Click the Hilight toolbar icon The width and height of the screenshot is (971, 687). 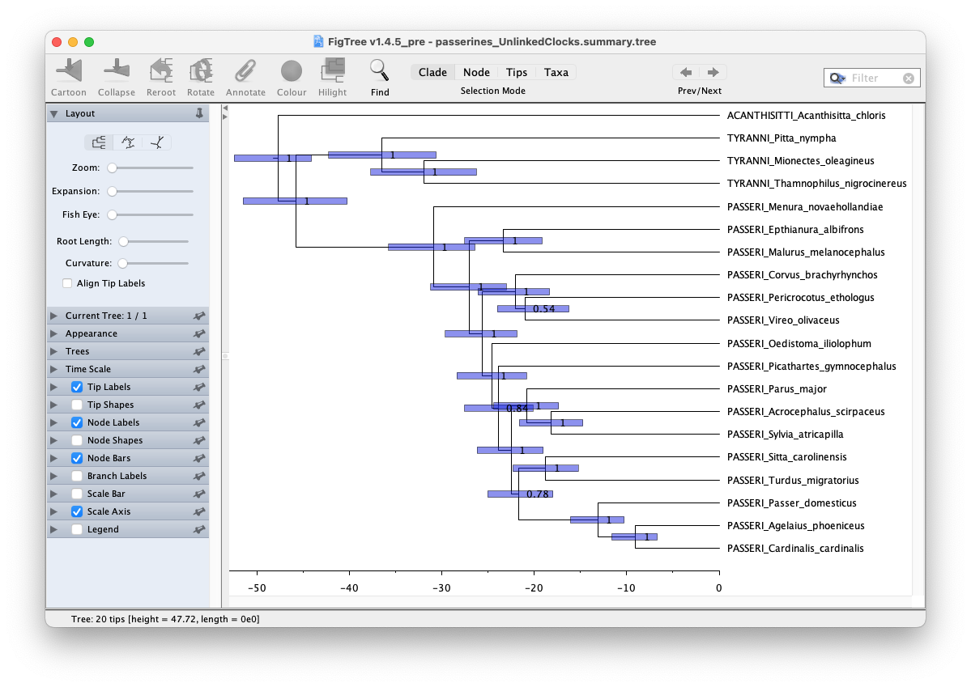(333, 70)
